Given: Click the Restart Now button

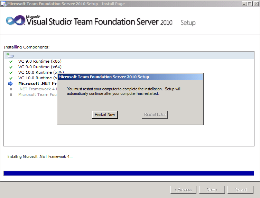Looking at the screenshot, I should [105, 115].
